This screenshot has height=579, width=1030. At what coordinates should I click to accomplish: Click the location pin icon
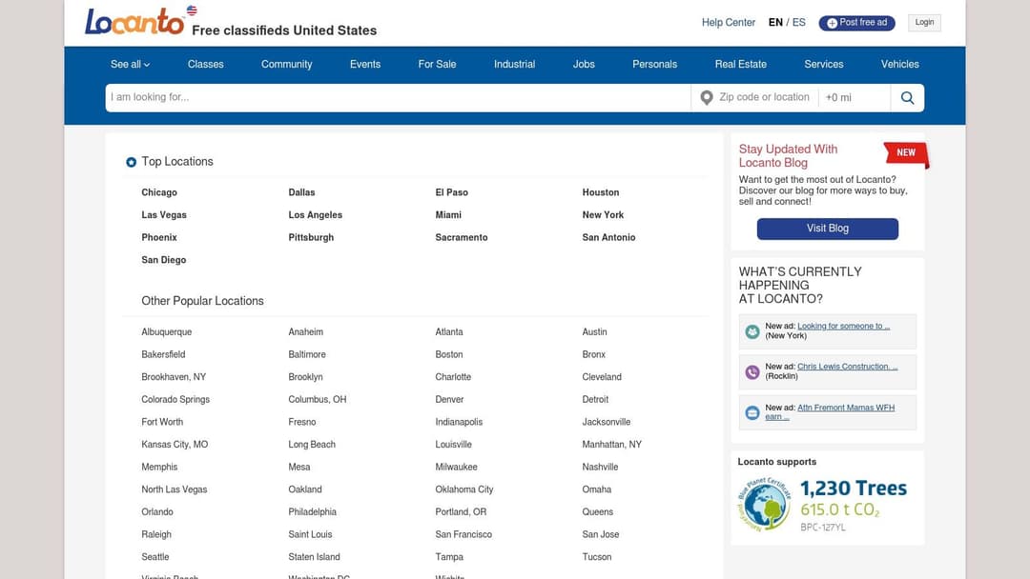click(x=707, y=98)
